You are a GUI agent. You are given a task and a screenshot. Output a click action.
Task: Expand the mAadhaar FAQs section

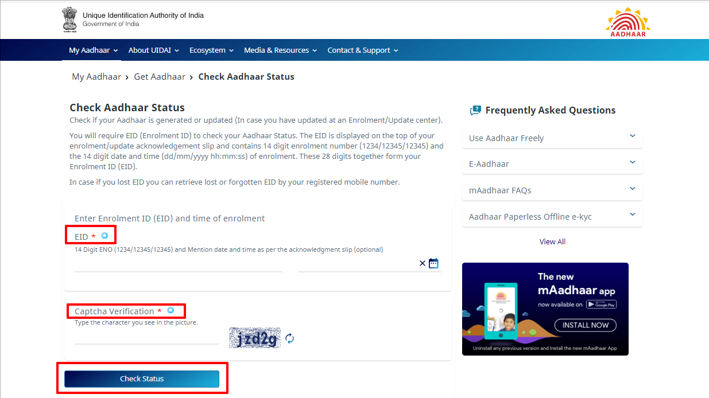tap(552, 190)
